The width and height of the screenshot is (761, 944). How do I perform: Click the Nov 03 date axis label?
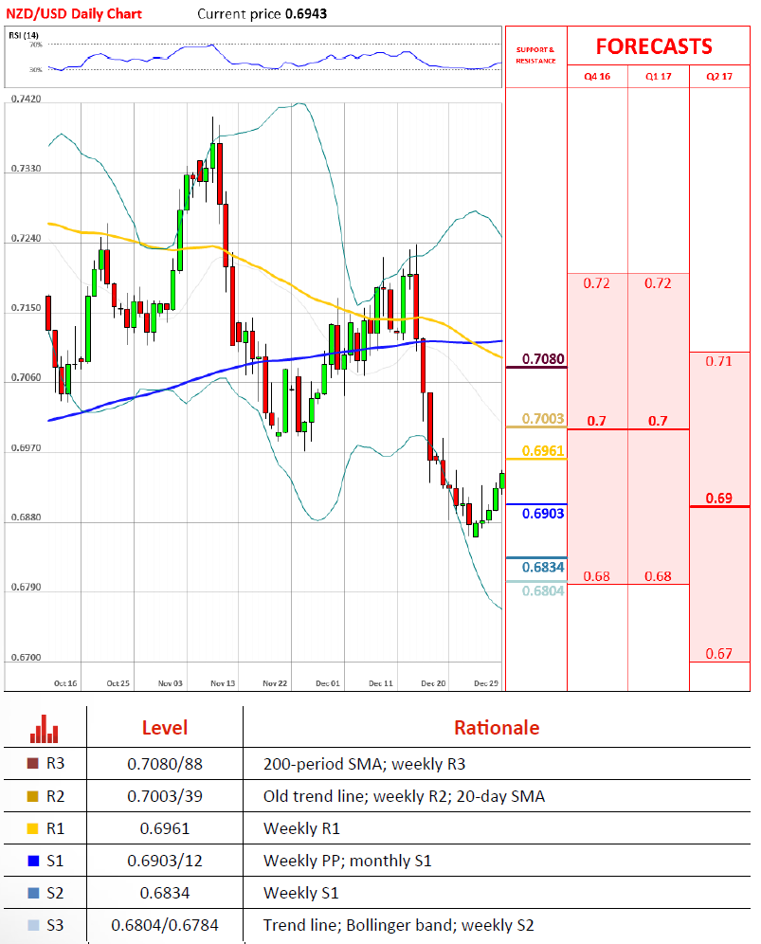171,683
